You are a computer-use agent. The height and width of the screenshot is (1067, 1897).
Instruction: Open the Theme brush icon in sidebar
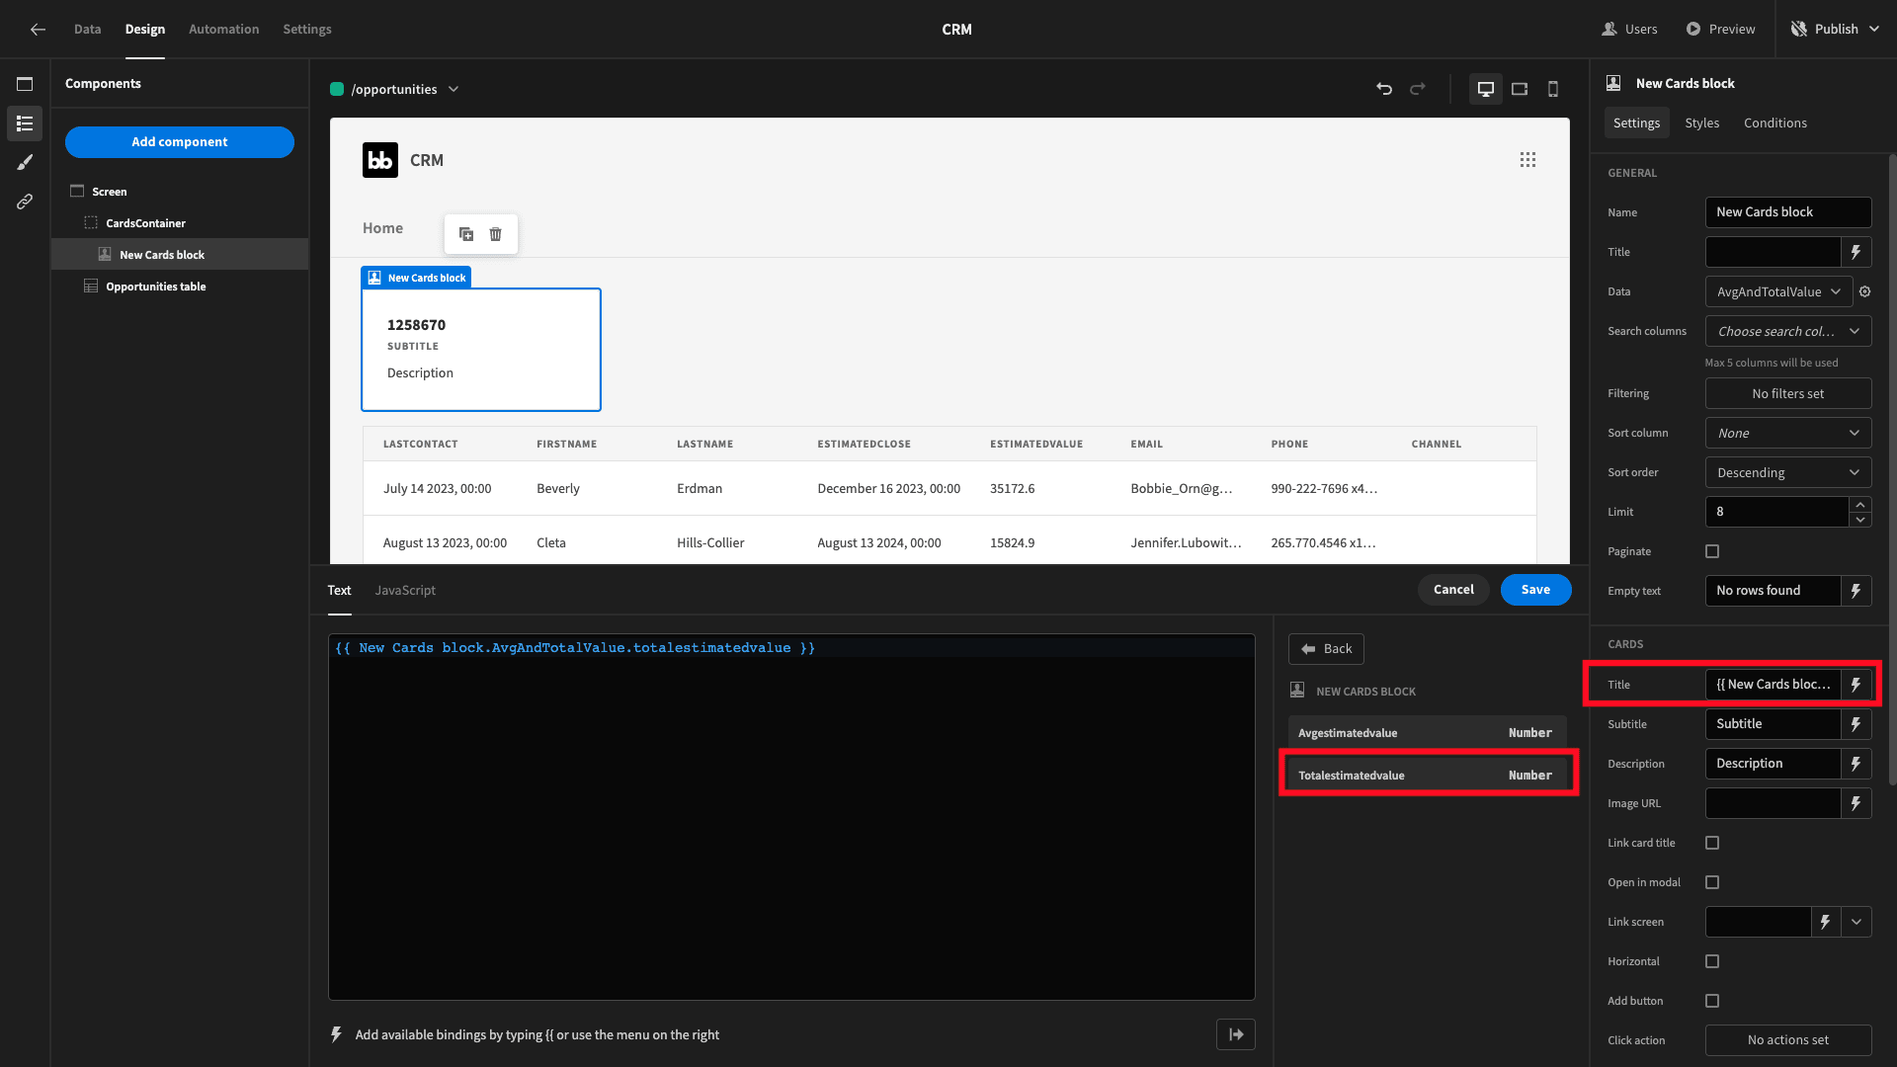(25, 162)
